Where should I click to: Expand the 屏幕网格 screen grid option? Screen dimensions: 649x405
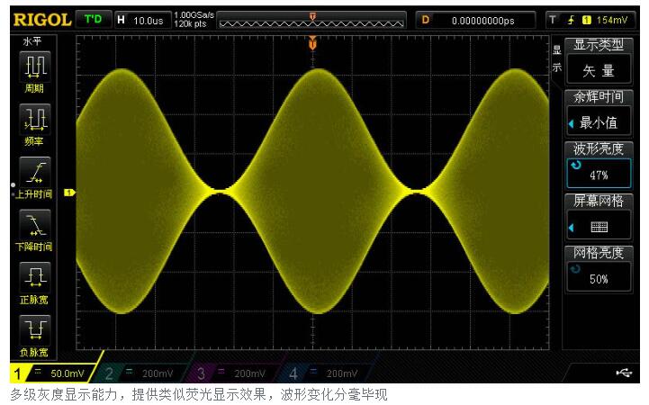pyautogui.click(x=599, y=219)
